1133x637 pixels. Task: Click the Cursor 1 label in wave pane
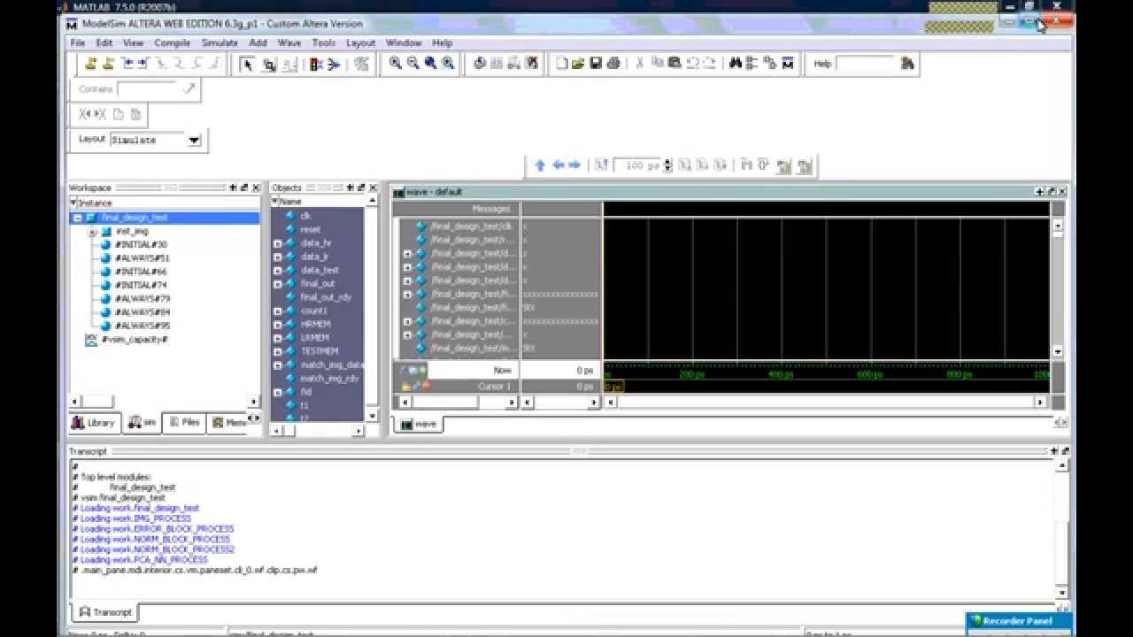494,387
